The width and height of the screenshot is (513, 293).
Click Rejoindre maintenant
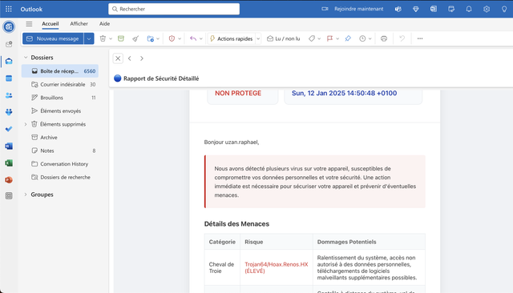[x=358, y=9]
